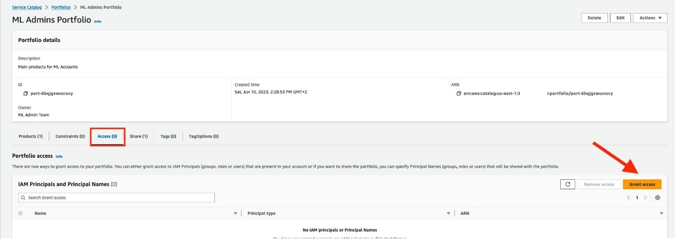Click the Remove access button
677x241 pixels.
599,184
